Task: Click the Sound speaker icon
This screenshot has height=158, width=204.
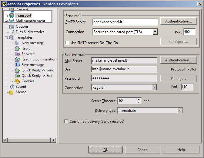Action: click(12, 87)
